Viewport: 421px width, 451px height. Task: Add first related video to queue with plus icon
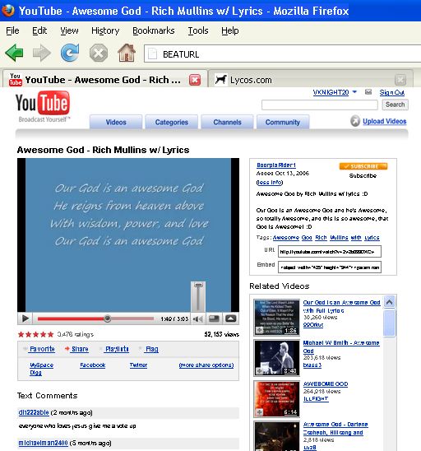tap(260, 330)
